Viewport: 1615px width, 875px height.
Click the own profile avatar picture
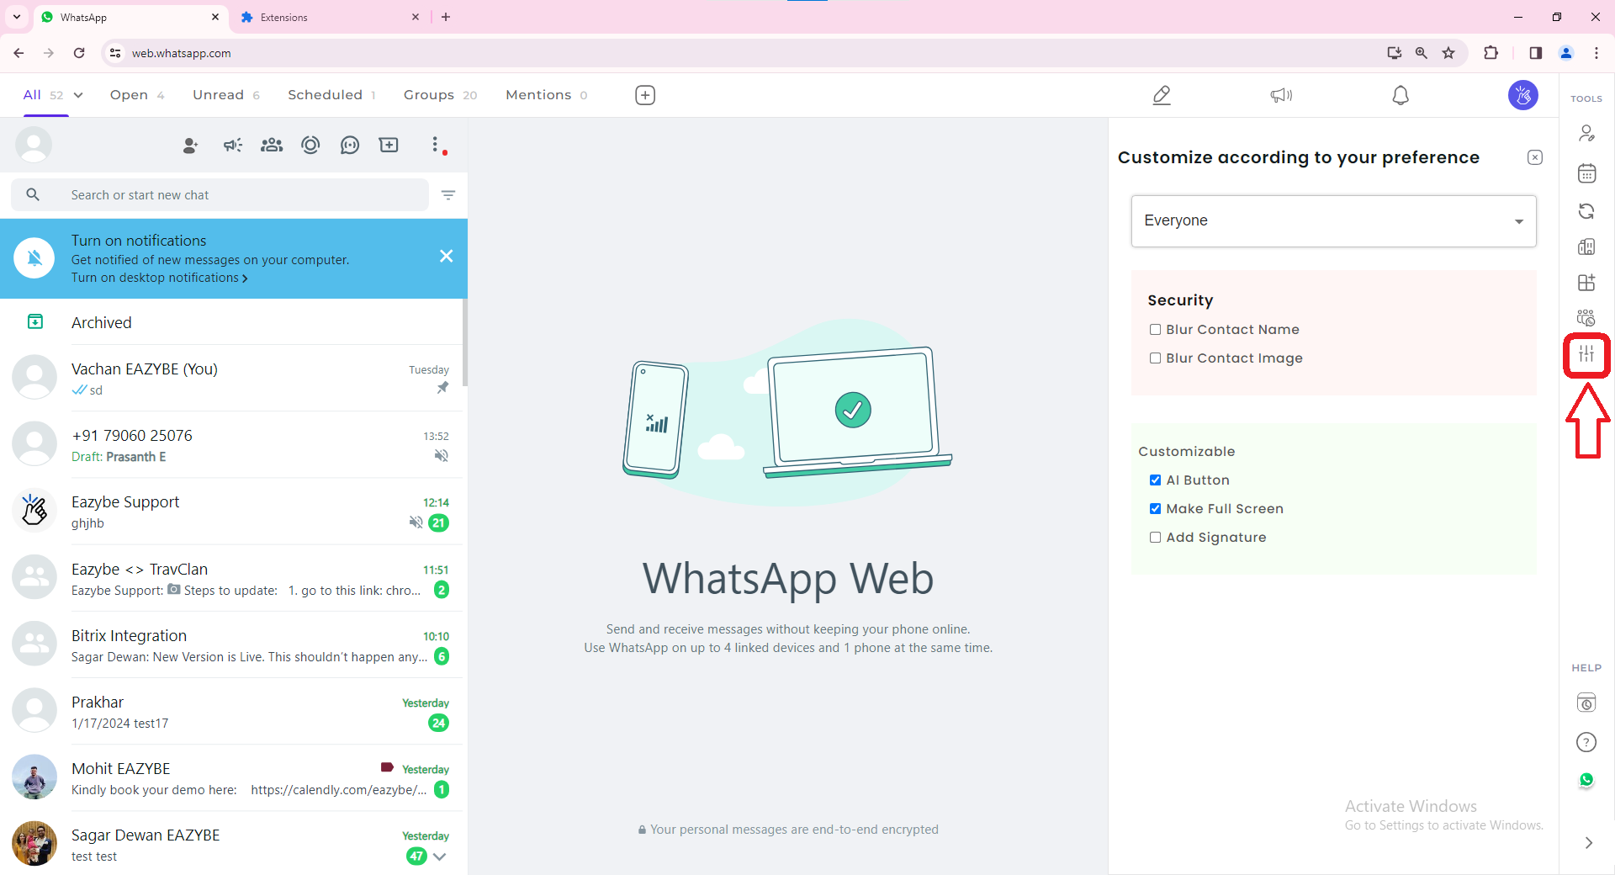click(34, 146)
